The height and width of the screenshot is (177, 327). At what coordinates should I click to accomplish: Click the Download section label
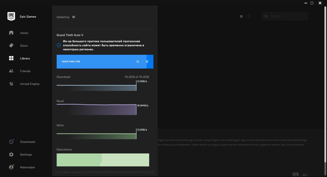coord(63,77)
